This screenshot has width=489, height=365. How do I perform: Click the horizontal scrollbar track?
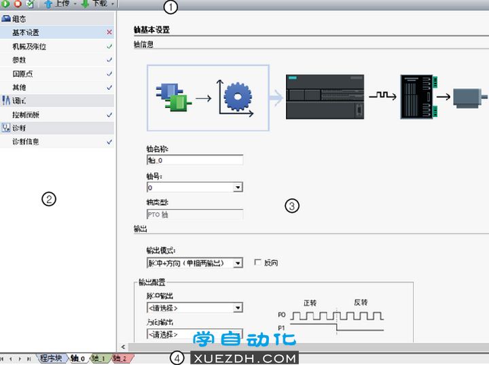coord(309,347)
